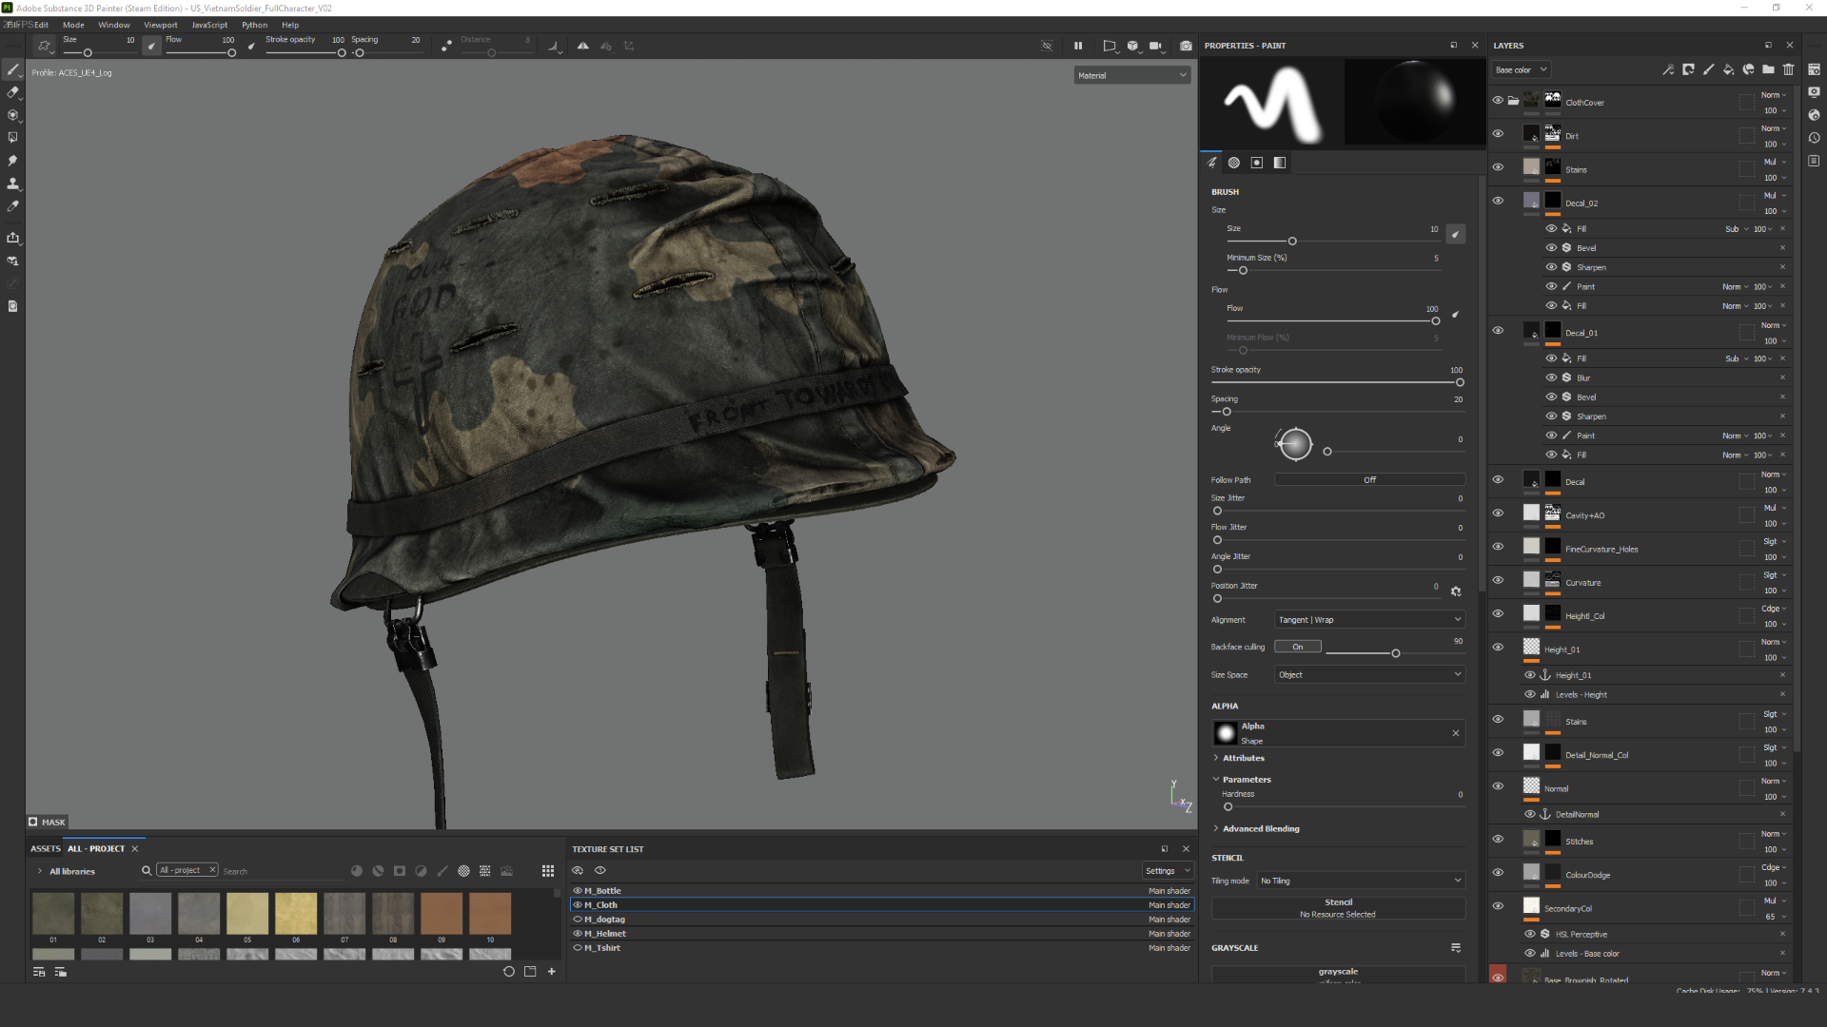Click the Texture Set Settings button
This screenshot has width=1827, height=1027.
point(1167,871)
